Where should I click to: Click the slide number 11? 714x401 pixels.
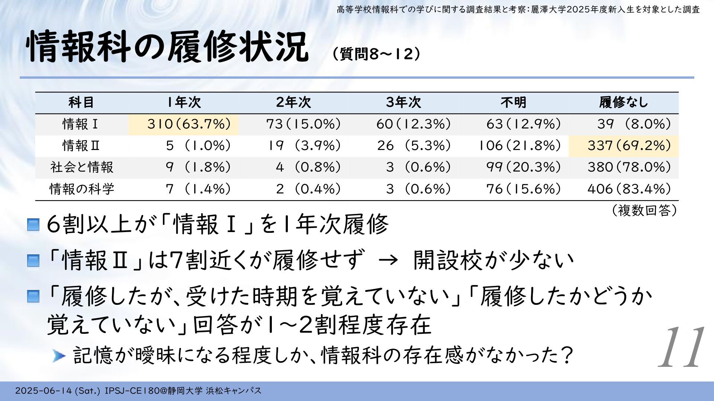[682, 347]
